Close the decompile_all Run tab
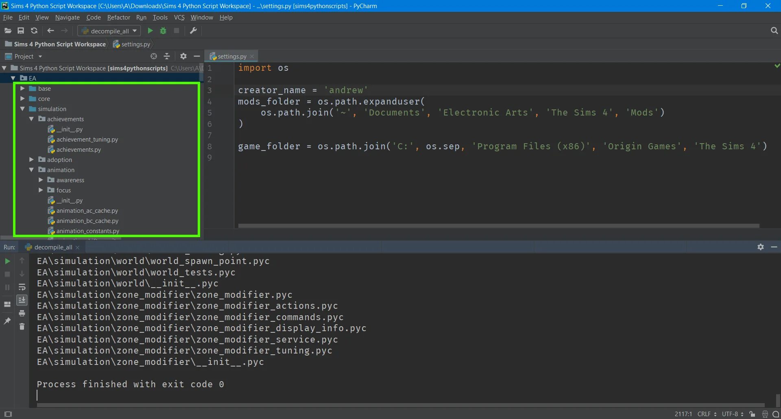The image size is (781, 419). click(x=77, y=247)
